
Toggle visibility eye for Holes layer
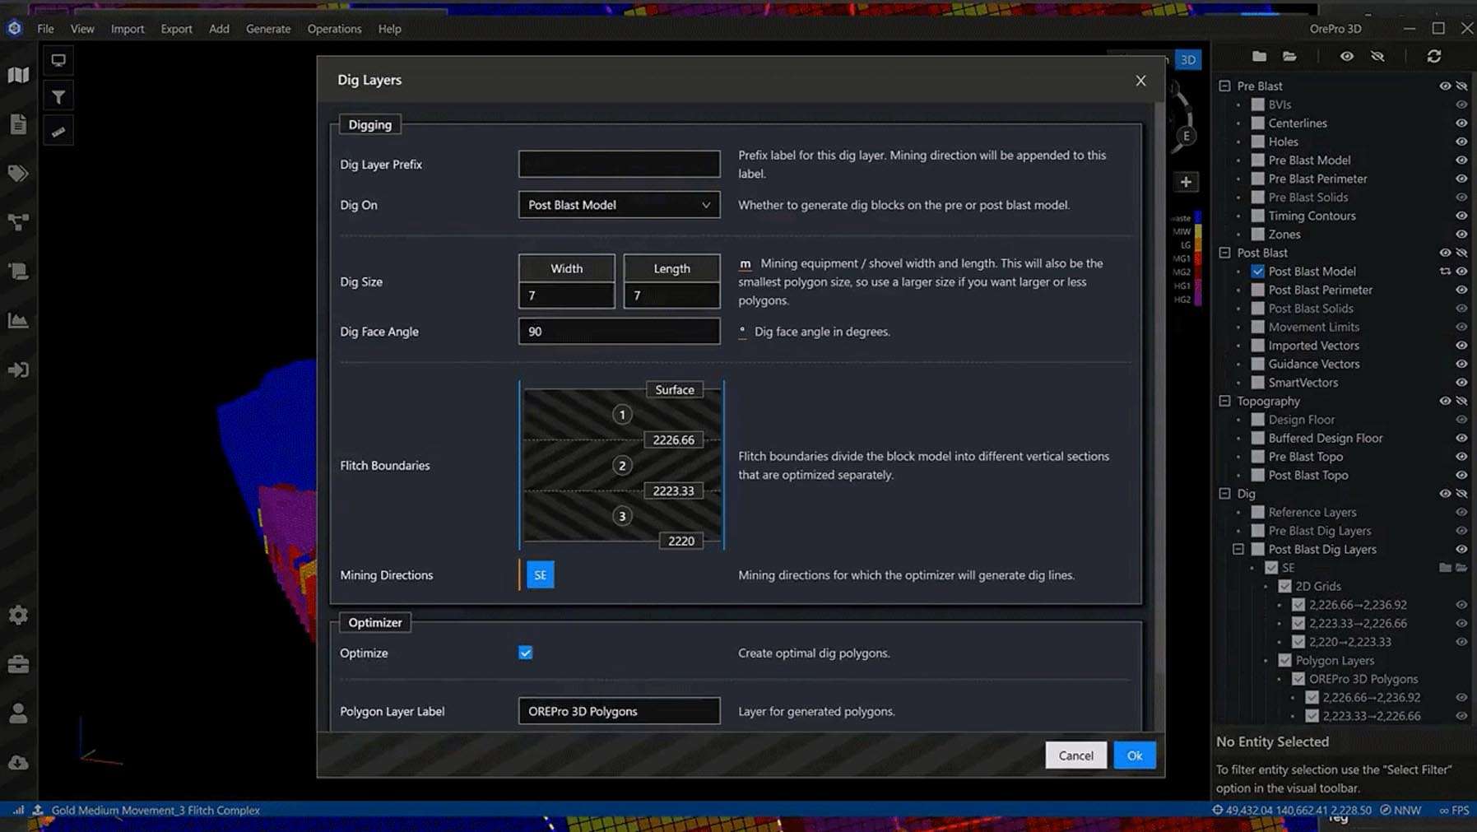pyautogui.click(x=1461, y=142)
